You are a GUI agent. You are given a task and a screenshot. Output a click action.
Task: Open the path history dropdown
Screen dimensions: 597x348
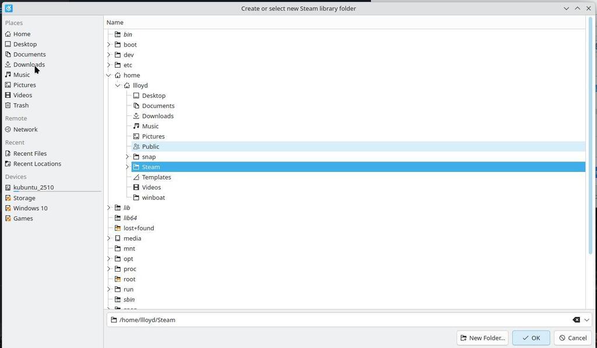point(587,320)
